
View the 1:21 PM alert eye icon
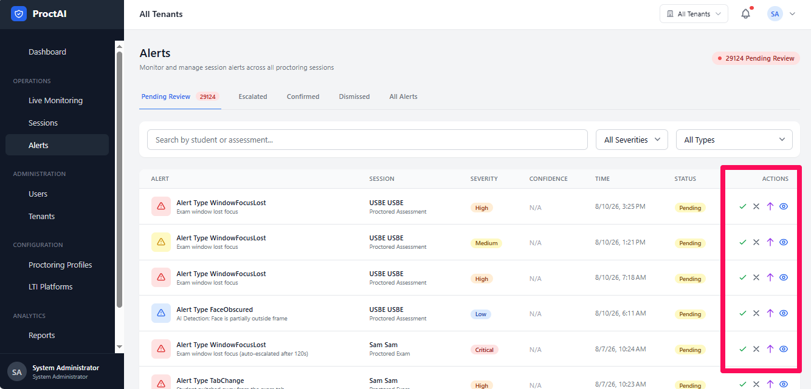tap(784, 242)
